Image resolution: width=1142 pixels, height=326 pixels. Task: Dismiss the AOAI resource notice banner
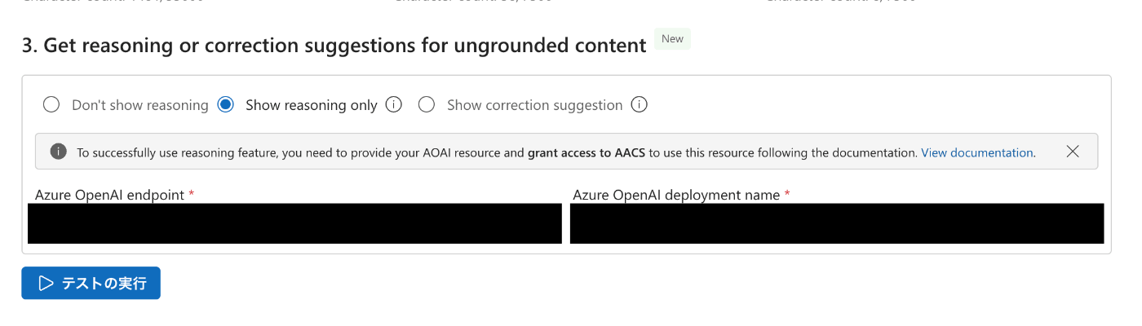[1073, 152]
